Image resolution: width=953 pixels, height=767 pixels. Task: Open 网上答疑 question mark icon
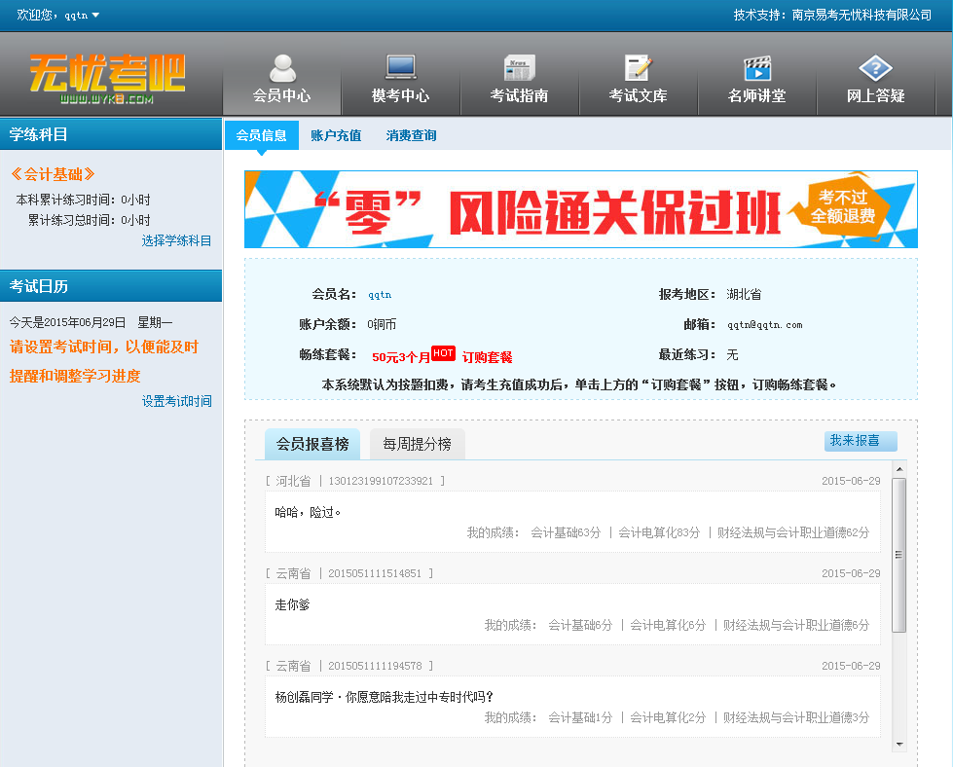[x=875, y=67]
